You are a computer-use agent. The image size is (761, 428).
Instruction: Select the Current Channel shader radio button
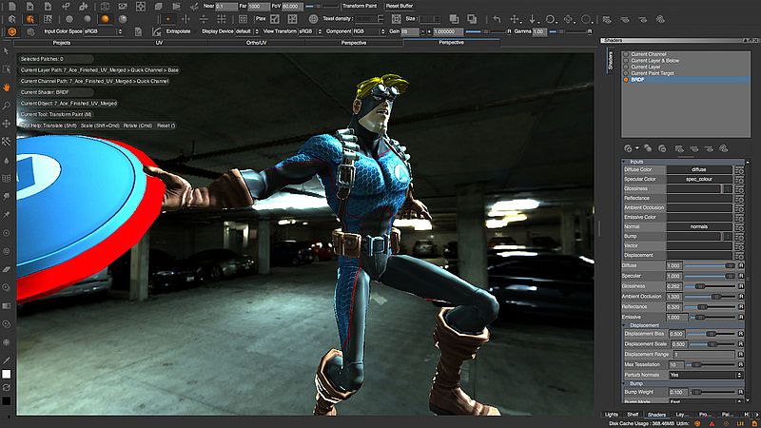coord(625,54)
